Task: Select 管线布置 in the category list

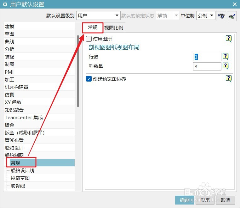Action: pos(39,140)
